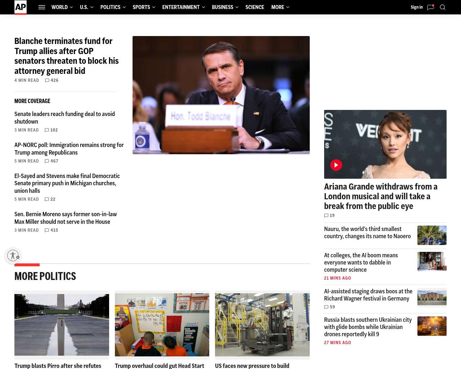
Task: Open the hamburger navigation menu
Action: (42, 7)
